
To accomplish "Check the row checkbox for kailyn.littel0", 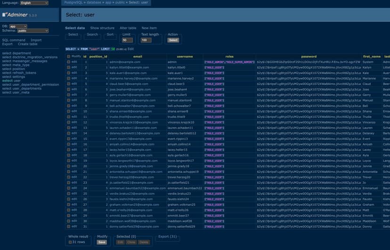I will [x=69, y=68].
